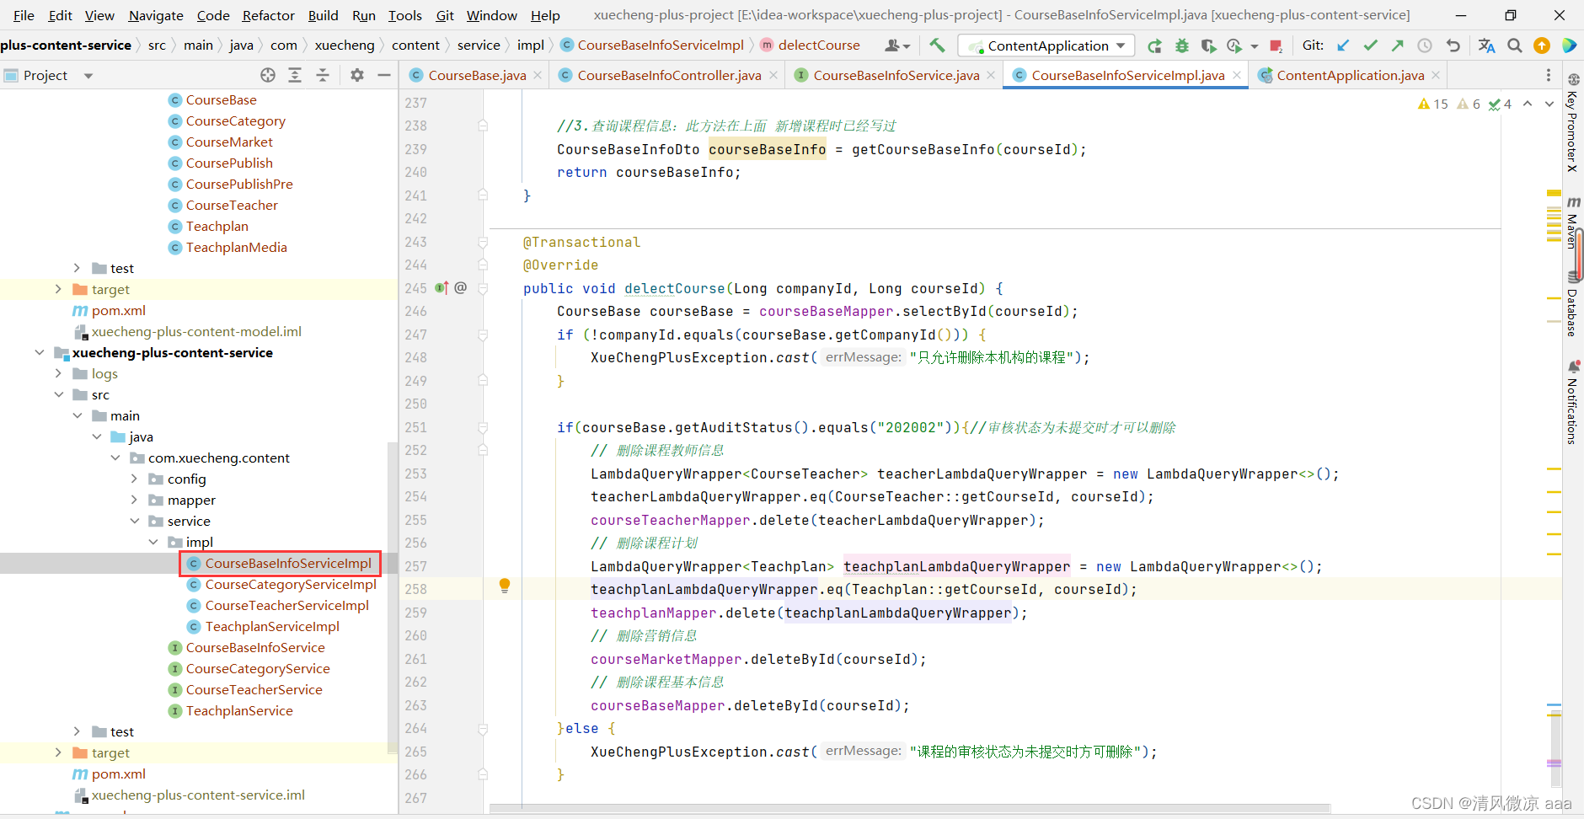This screenshot has height=819, width=1584.
Task: Open dropdown arrow beside profiler run icon
Action: (1254, 46)
